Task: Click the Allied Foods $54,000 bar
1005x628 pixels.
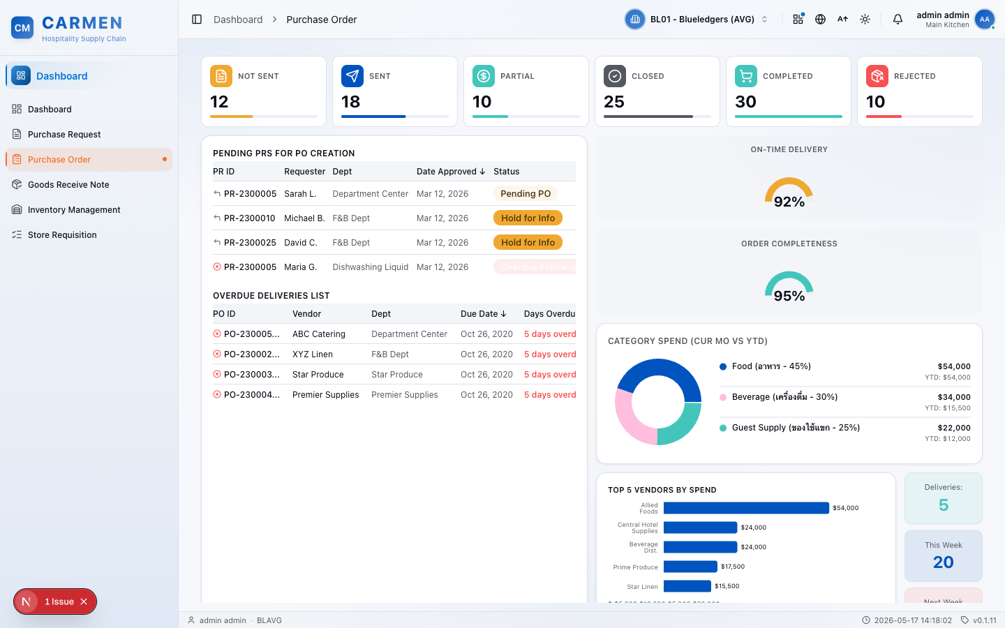Action: pos(746,508)
